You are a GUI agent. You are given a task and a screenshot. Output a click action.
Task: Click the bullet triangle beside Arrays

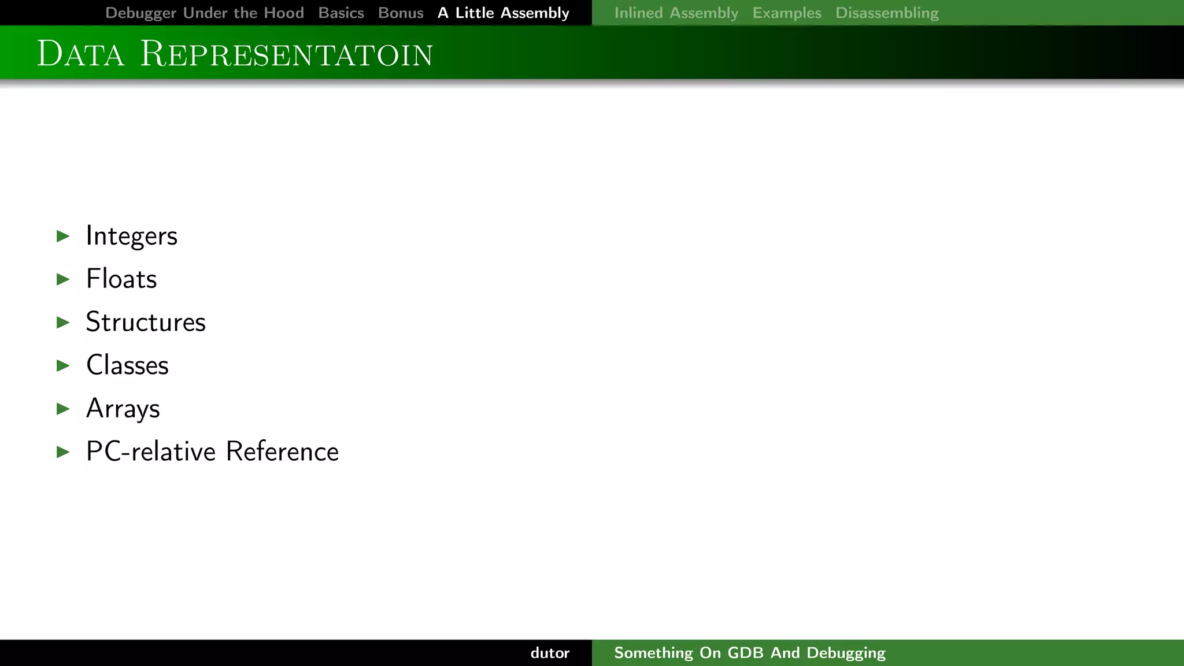coord(63,409)
